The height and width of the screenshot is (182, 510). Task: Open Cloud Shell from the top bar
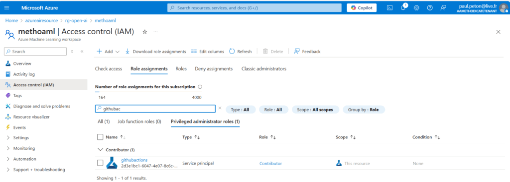click(x=389, y=8)
